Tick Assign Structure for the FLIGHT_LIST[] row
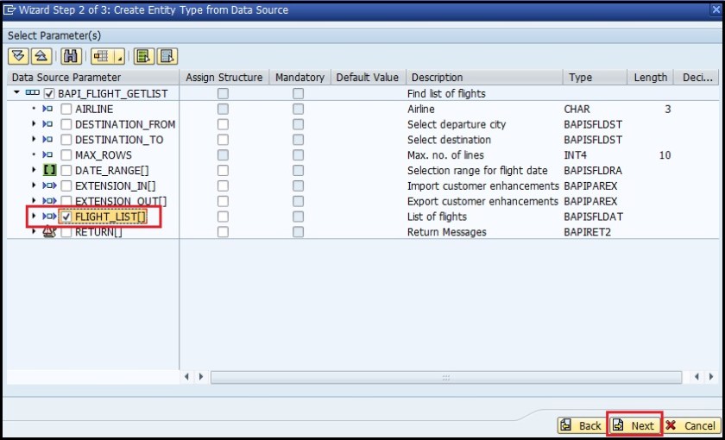The height and width of the screenshot is (440, 725). 224,217
